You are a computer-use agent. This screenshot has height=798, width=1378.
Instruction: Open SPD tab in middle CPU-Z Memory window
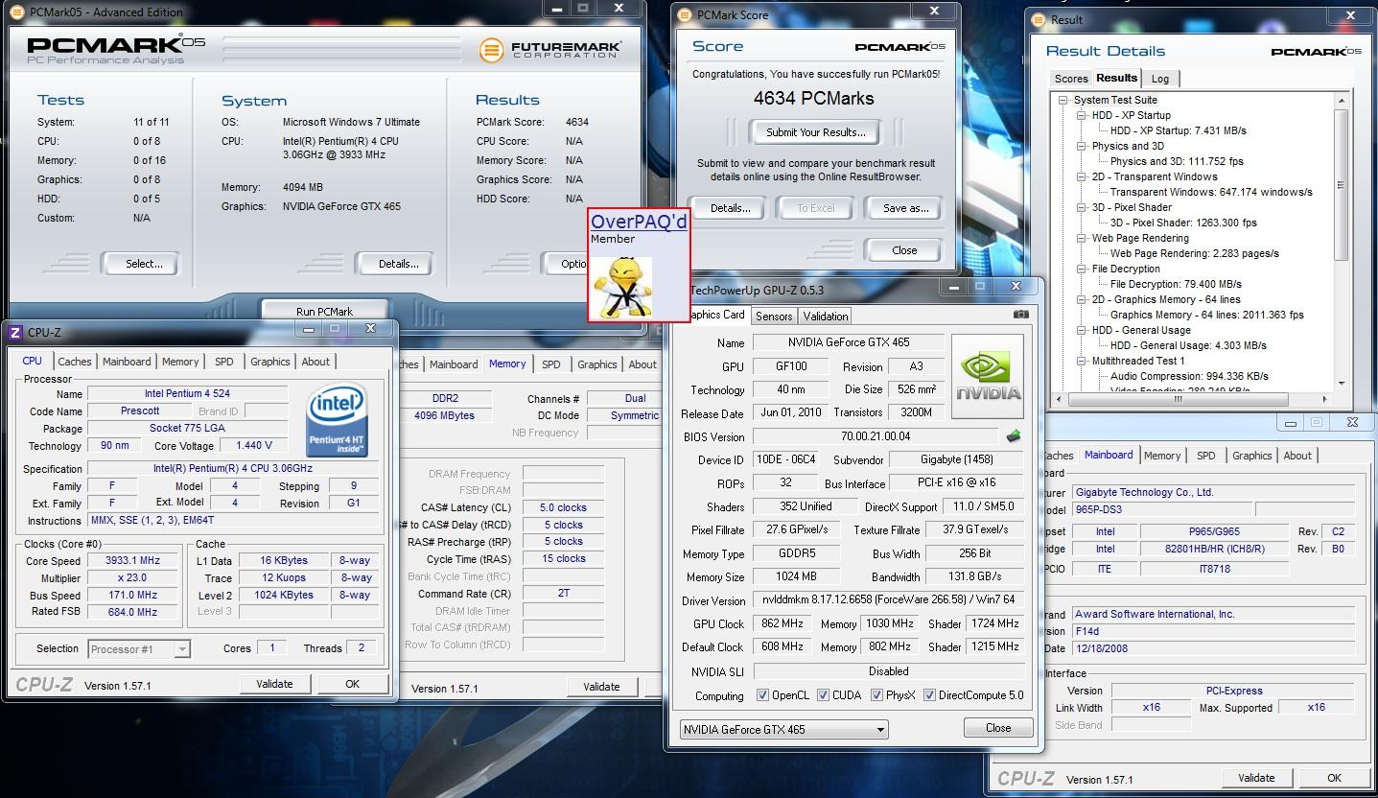click(x=550, y=364)
